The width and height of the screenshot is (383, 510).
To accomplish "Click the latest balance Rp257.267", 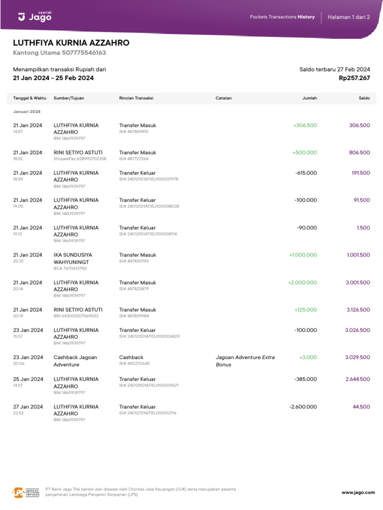I will (354, 78).
